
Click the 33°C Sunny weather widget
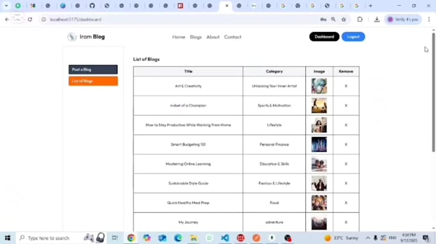click(342, 238)
